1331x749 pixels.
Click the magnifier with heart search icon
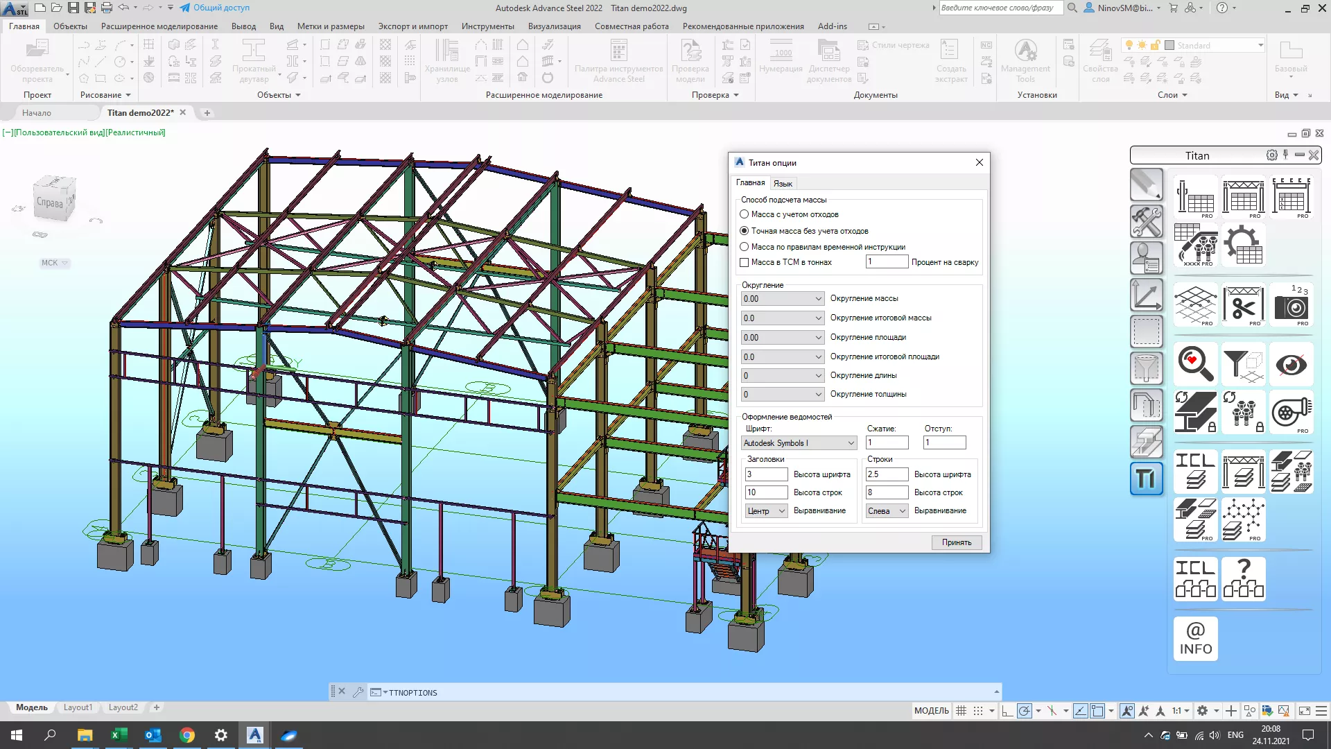tap(1195, 363)
